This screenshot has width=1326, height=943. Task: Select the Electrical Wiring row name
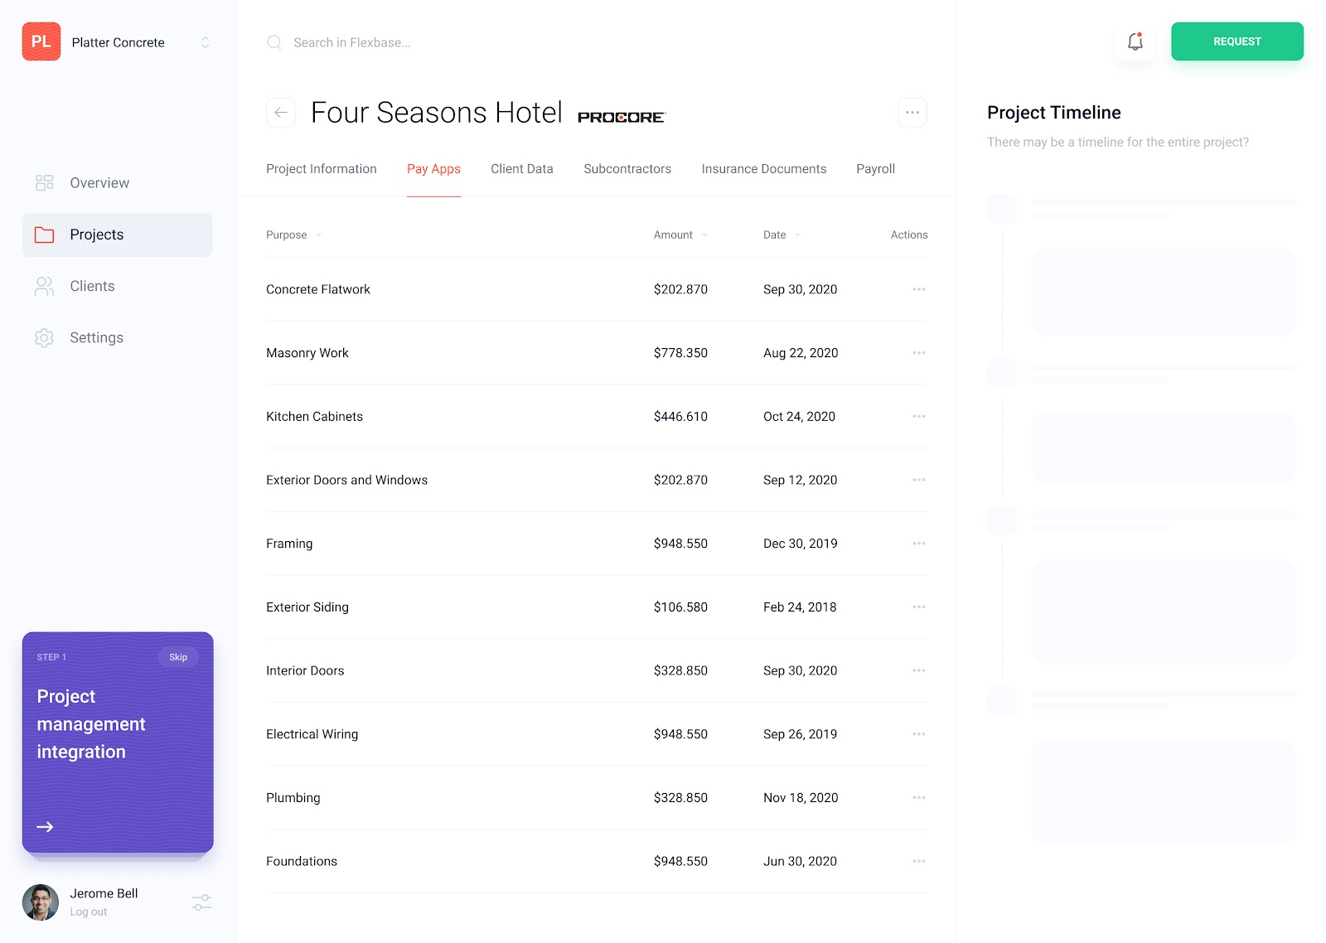pyautogui.click(x=312, y=734)
